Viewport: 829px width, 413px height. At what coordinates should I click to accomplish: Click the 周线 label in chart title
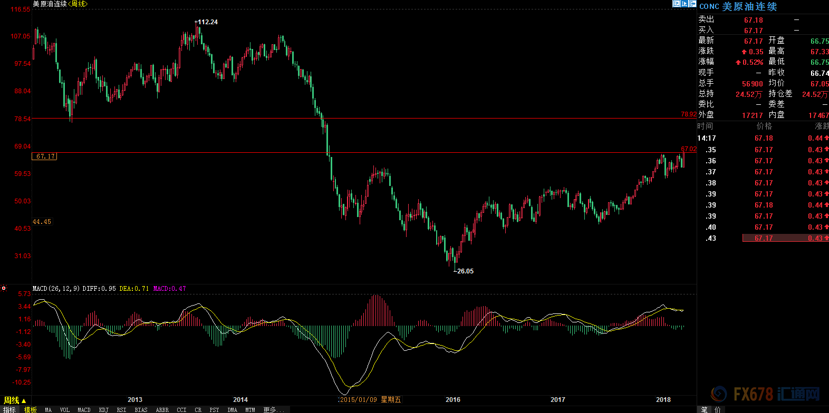pos(78,4)
